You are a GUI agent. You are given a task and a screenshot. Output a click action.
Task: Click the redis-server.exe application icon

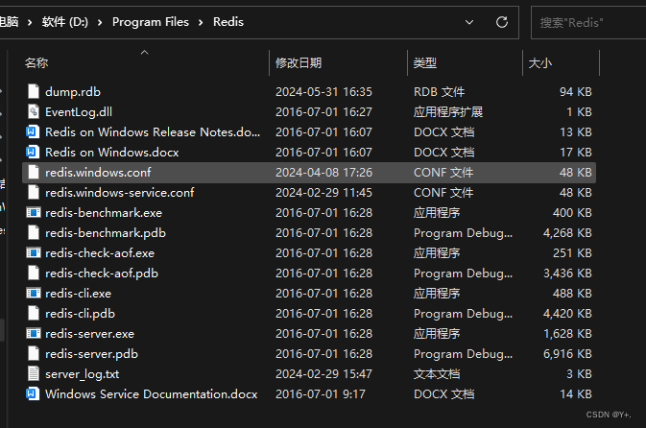click(34, 334)
